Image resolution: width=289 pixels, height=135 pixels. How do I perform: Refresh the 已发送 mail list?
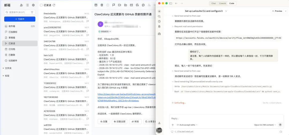pos(54,5)
